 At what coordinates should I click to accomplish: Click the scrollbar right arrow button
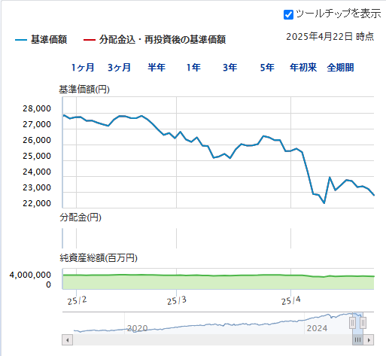(369, 340)
